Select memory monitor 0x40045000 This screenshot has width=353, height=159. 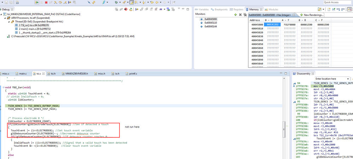pyautogui.click(x=209, y=19)
